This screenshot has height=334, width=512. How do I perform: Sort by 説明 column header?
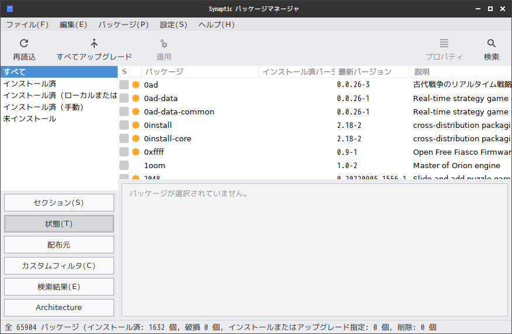461,72
